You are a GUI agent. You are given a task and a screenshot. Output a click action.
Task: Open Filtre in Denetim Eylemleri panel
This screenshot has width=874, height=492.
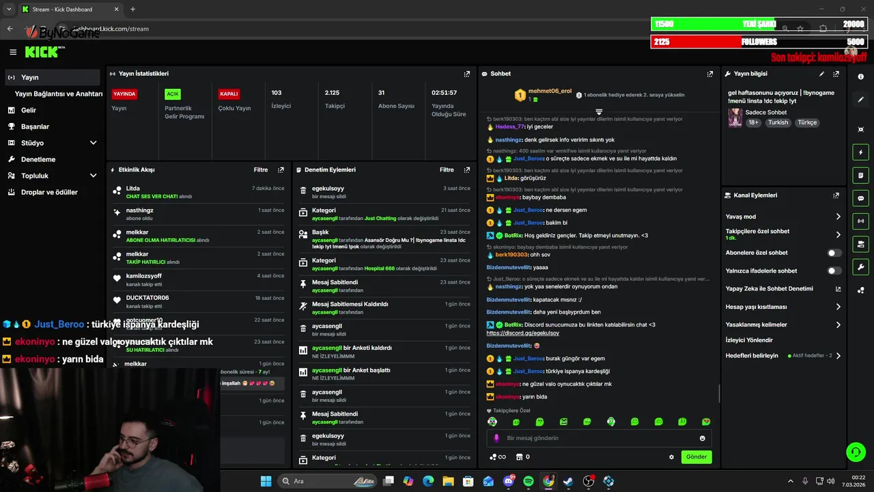(447, 169)
